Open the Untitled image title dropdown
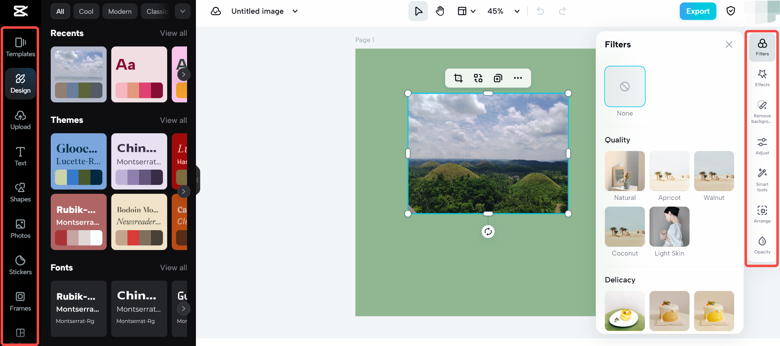The image size is (780, 346). (295, 11)
